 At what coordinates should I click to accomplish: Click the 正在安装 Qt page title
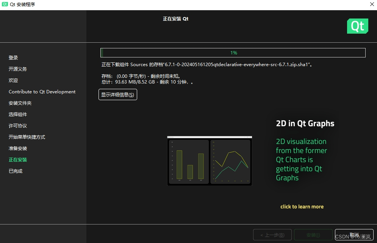pyautogui.click(x=175, y=19)
